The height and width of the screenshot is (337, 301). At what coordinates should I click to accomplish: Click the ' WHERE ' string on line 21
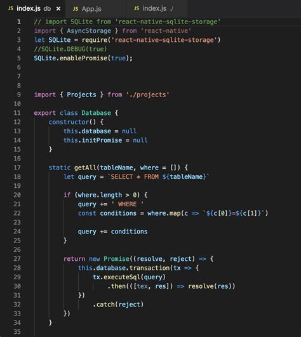click(x=127, y=204)
